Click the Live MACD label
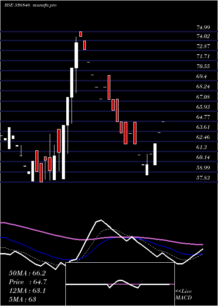218x306 pixels. click(x=184, y=295)
